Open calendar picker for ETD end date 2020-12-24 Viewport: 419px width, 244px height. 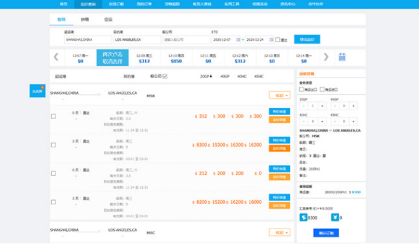(x=271, y=40)
